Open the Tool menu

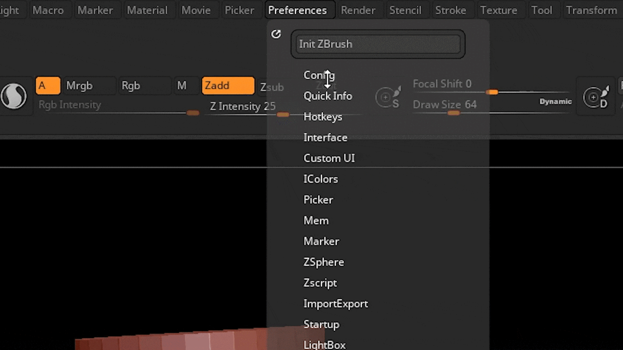click(542, 10)
